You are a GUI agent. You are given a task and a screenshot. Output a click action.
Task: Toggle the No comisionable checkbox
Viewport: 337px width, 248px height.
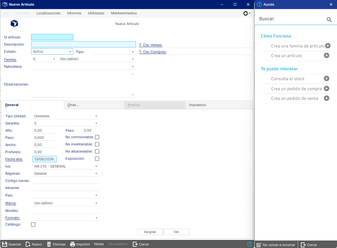97,137
